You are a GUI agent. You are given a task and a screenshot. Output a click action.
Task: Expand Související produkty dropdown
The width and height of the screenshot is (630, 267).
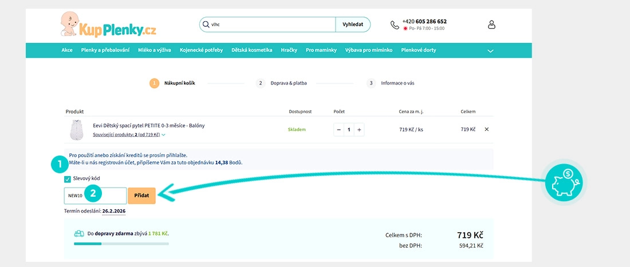click(129, 135)
